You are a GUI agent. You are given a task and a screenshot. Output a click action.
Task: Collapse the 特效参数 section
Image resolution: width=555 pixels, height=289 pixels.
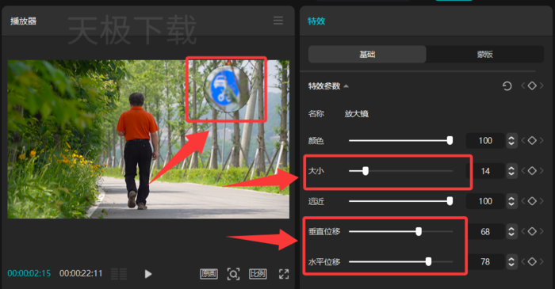coord(346,86)
